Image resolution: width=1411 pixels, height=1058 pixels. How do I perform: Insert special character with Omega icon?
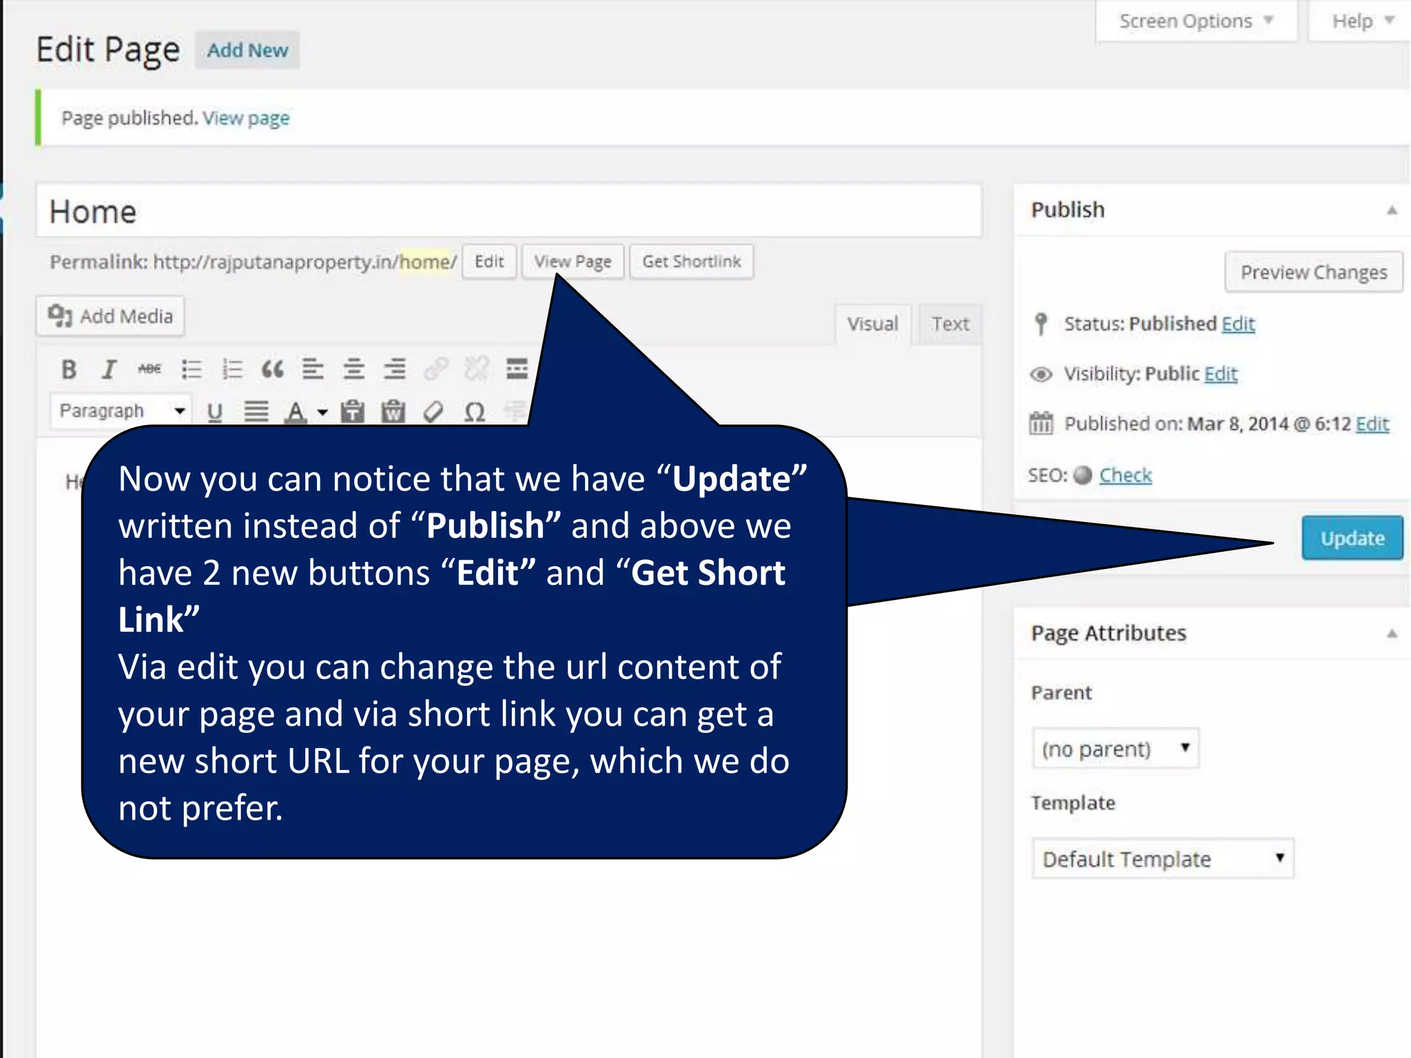pyautogui.click(x=475, y=412)
